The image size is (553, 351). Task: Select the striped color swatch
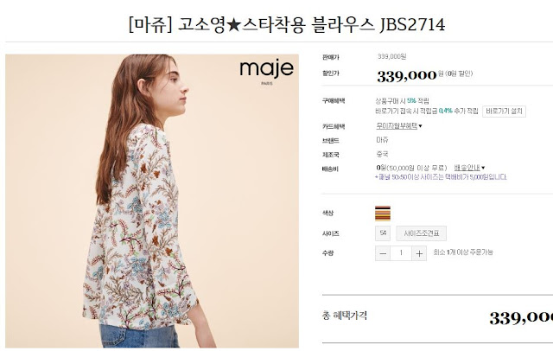tap(383, 214)
